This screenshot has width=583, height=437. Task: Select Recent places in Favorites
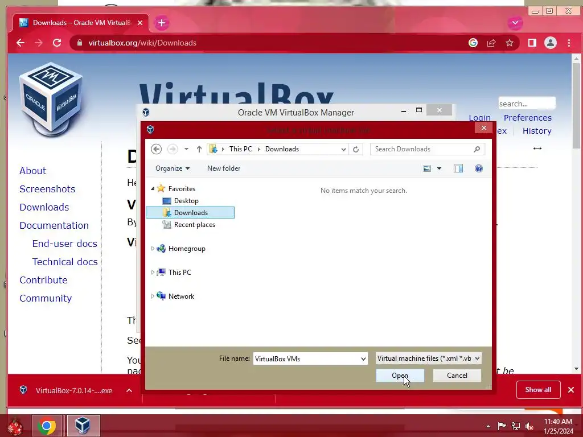point(195,225)
